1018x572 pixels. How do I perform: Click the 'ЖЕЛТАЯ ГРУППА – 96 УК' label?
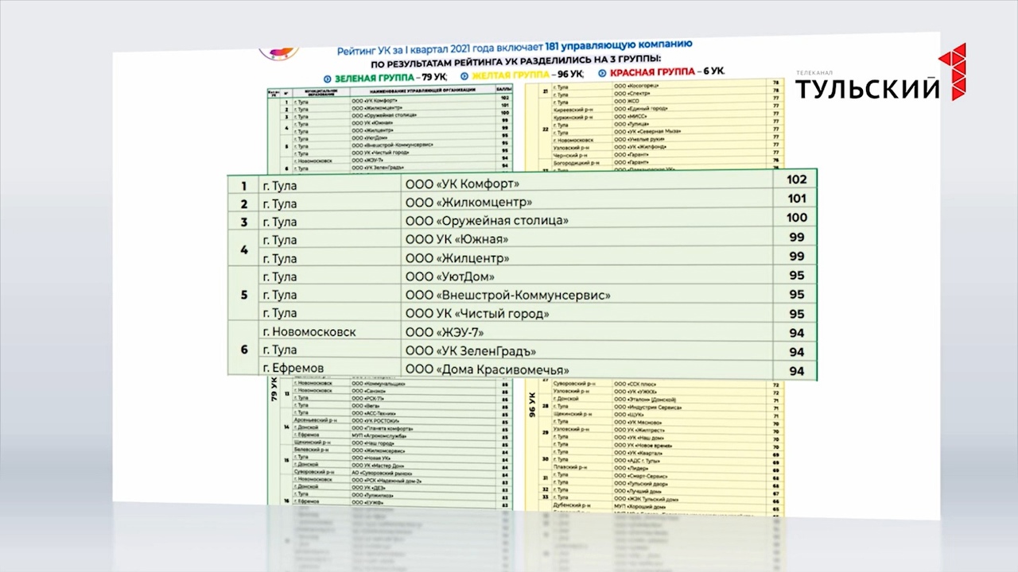click(x=528, y=75)
